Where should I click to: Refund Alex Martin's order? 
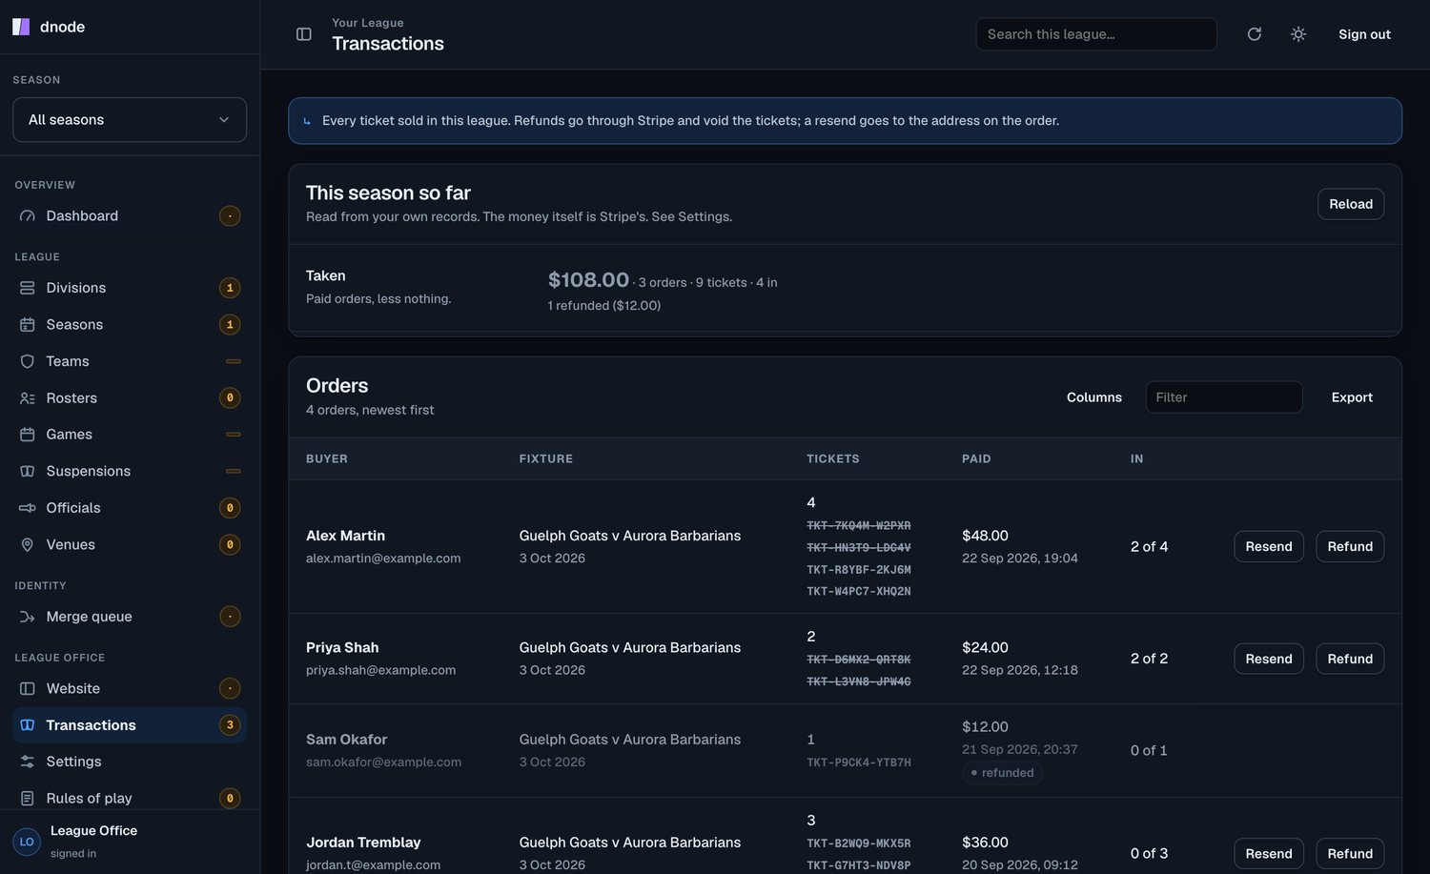(1350, 547)
